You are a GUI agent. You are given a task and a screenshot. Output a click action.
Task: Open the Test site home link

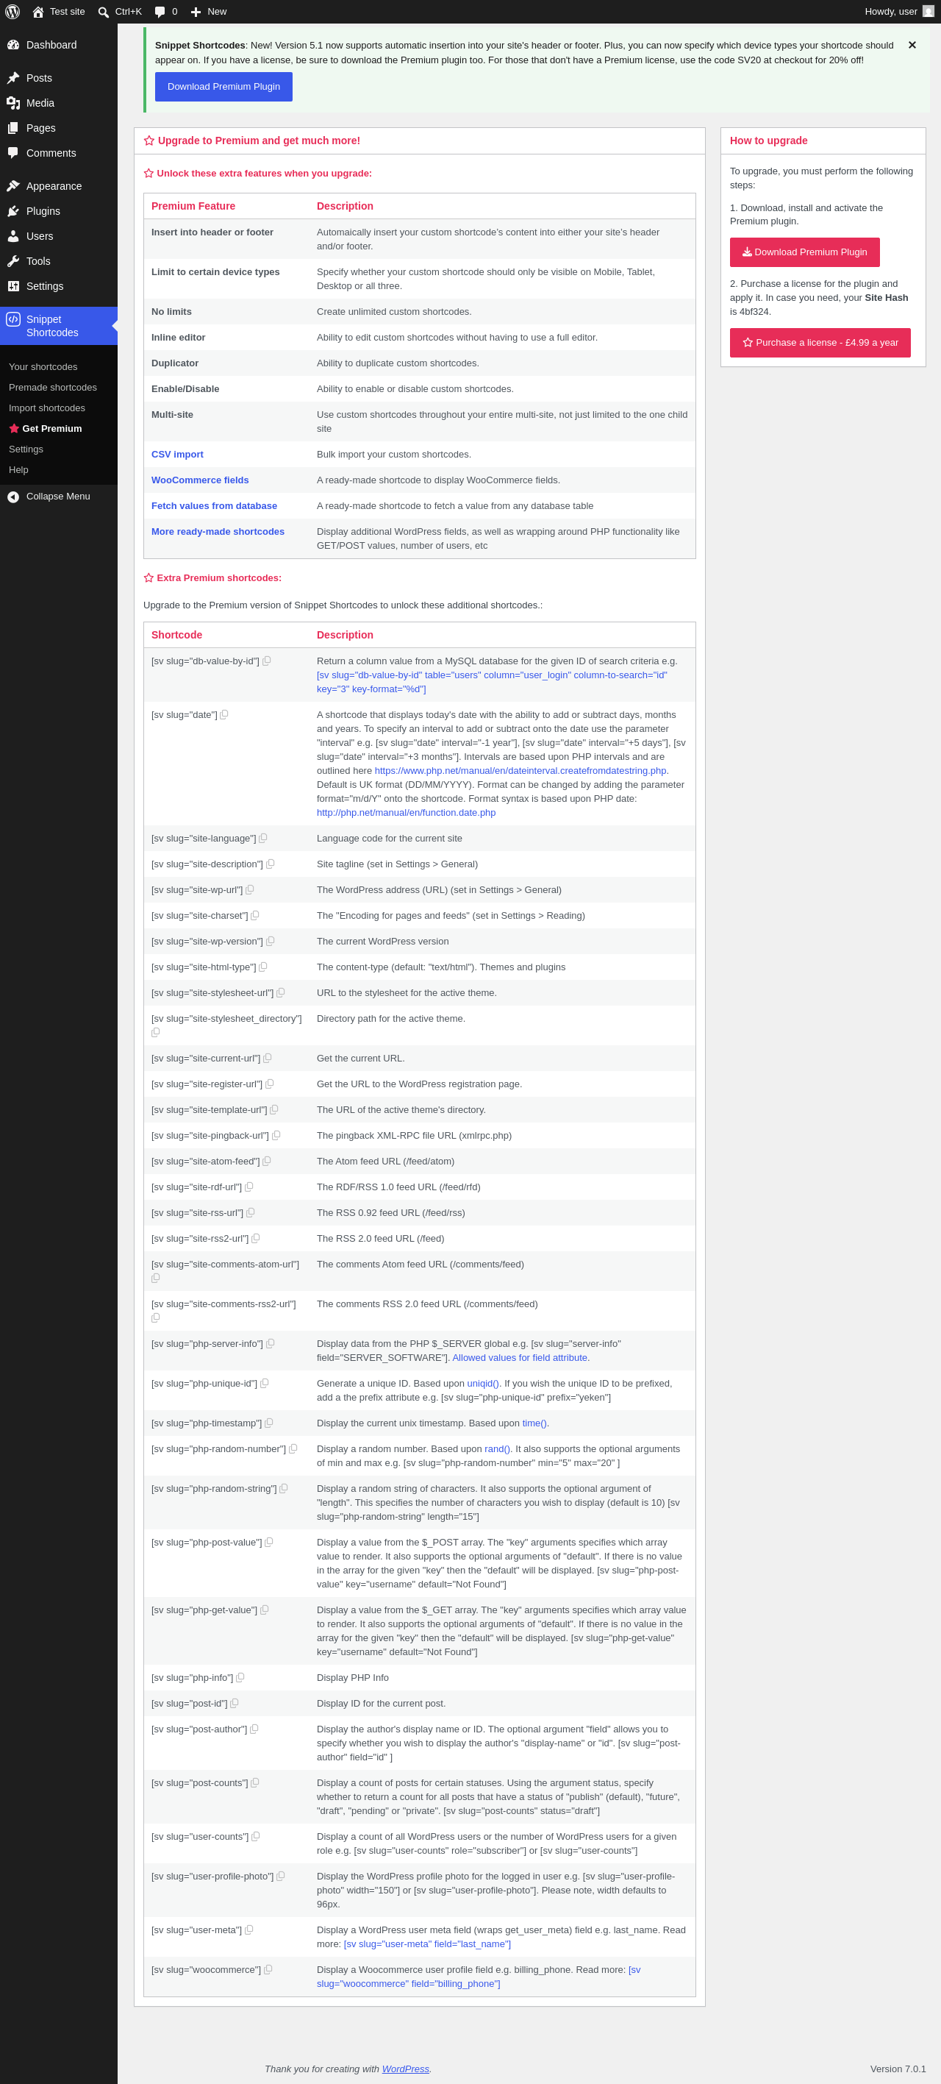(58, 11)
